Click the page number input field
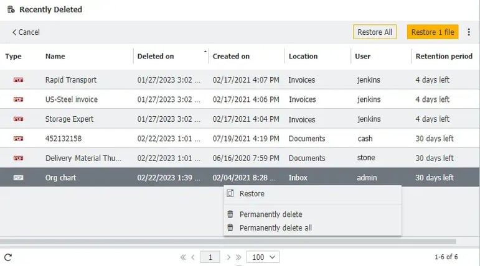Image resolution: width=480 pixels, height=266 pixels. point(210,257)
